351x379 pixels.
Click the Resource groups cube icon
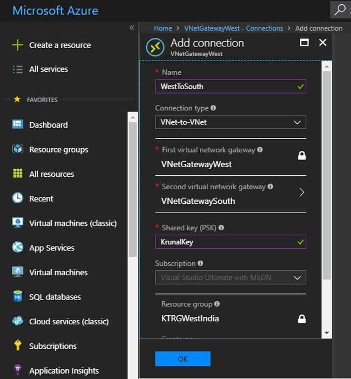[x=18, y=149]
